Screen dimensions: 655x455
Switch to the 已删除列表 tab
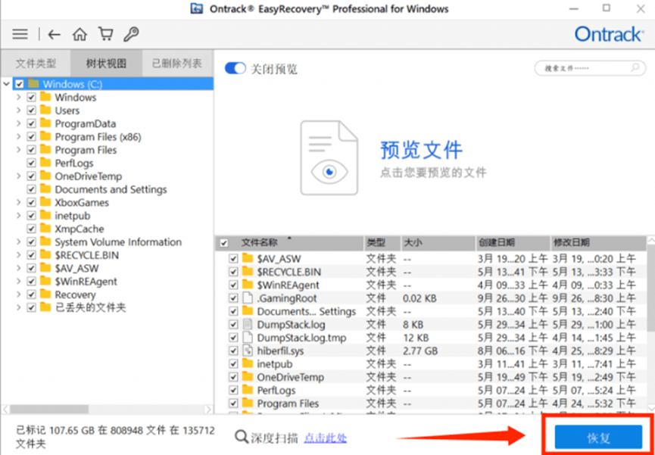point(177,64)
